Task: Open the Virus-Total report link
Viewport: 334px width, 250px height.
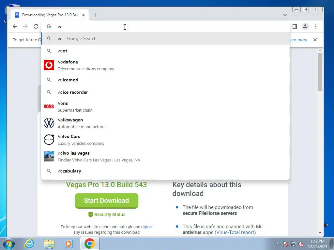Action: 235,232
